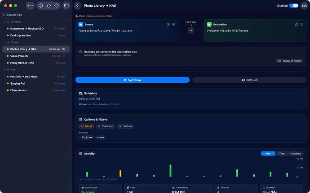310x193 pixels.
Task: Select the Staging Pull job
Action: tap(36, 83)
